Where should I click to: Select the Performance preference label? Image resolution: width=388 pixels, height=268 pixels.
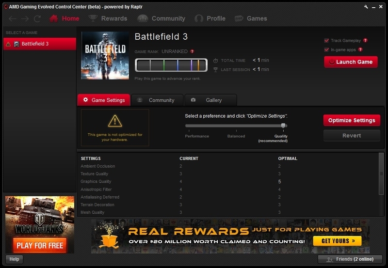[197, 136]
